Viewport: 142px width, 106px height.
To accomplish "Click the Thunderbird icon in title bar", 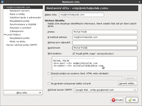I will tap(2, 2).
